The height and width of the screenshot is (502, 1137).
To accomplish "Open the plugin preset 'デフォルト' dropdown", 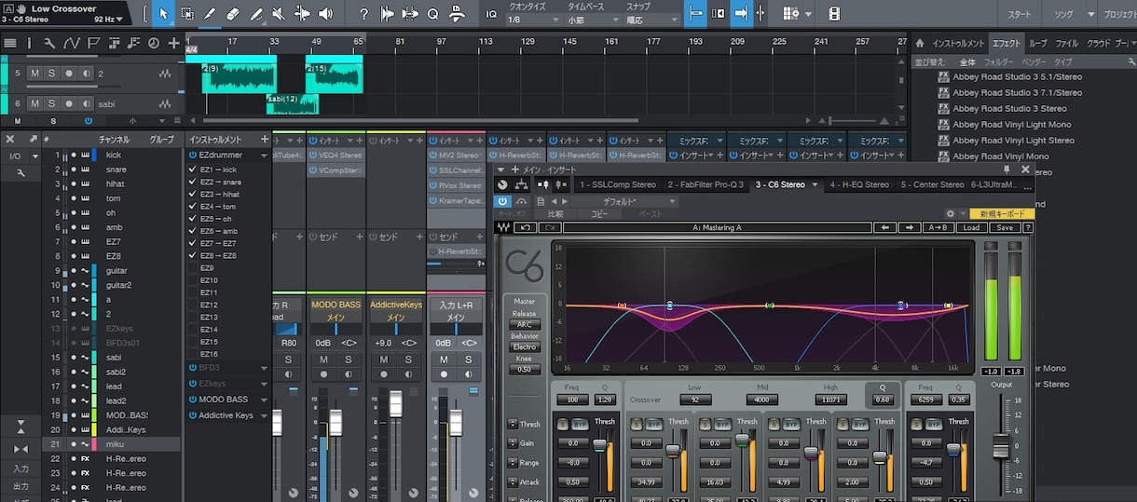I will click(626, 201).
